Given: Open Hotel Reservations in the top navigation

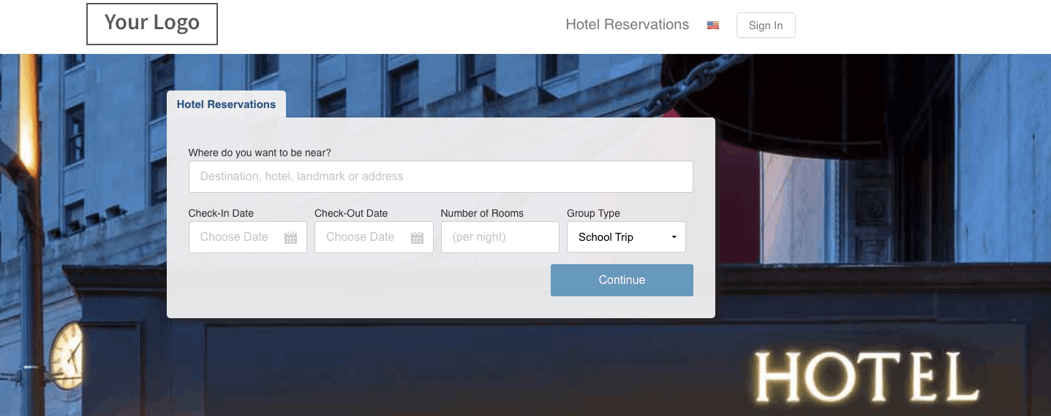Looking at the screenshot, I should coord(628,25).
